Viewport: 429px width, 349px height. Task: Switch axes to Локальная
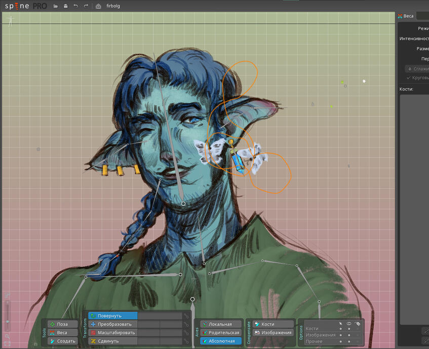(221, 324)
